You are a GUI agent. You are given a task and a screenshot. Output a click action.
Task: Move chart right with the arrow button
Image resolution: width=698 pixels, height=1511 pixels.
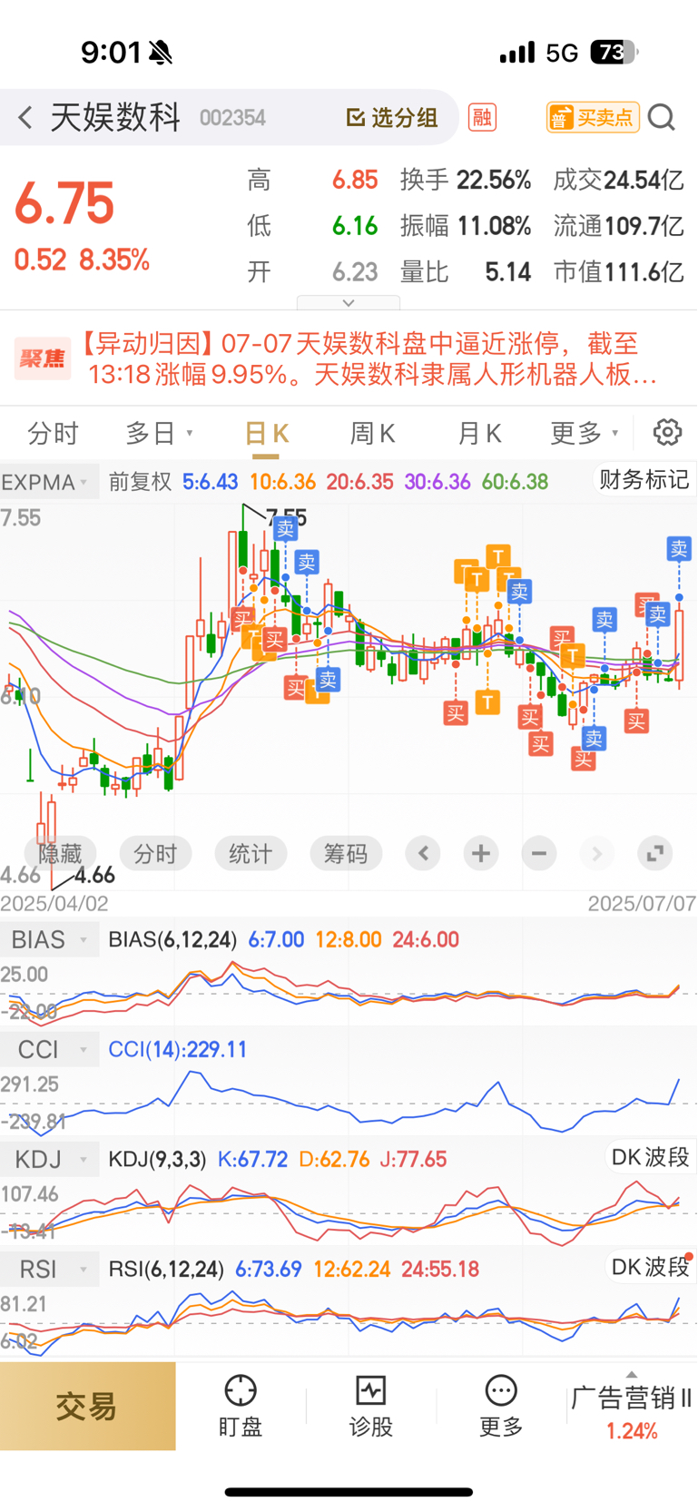(x=596, y=853)
